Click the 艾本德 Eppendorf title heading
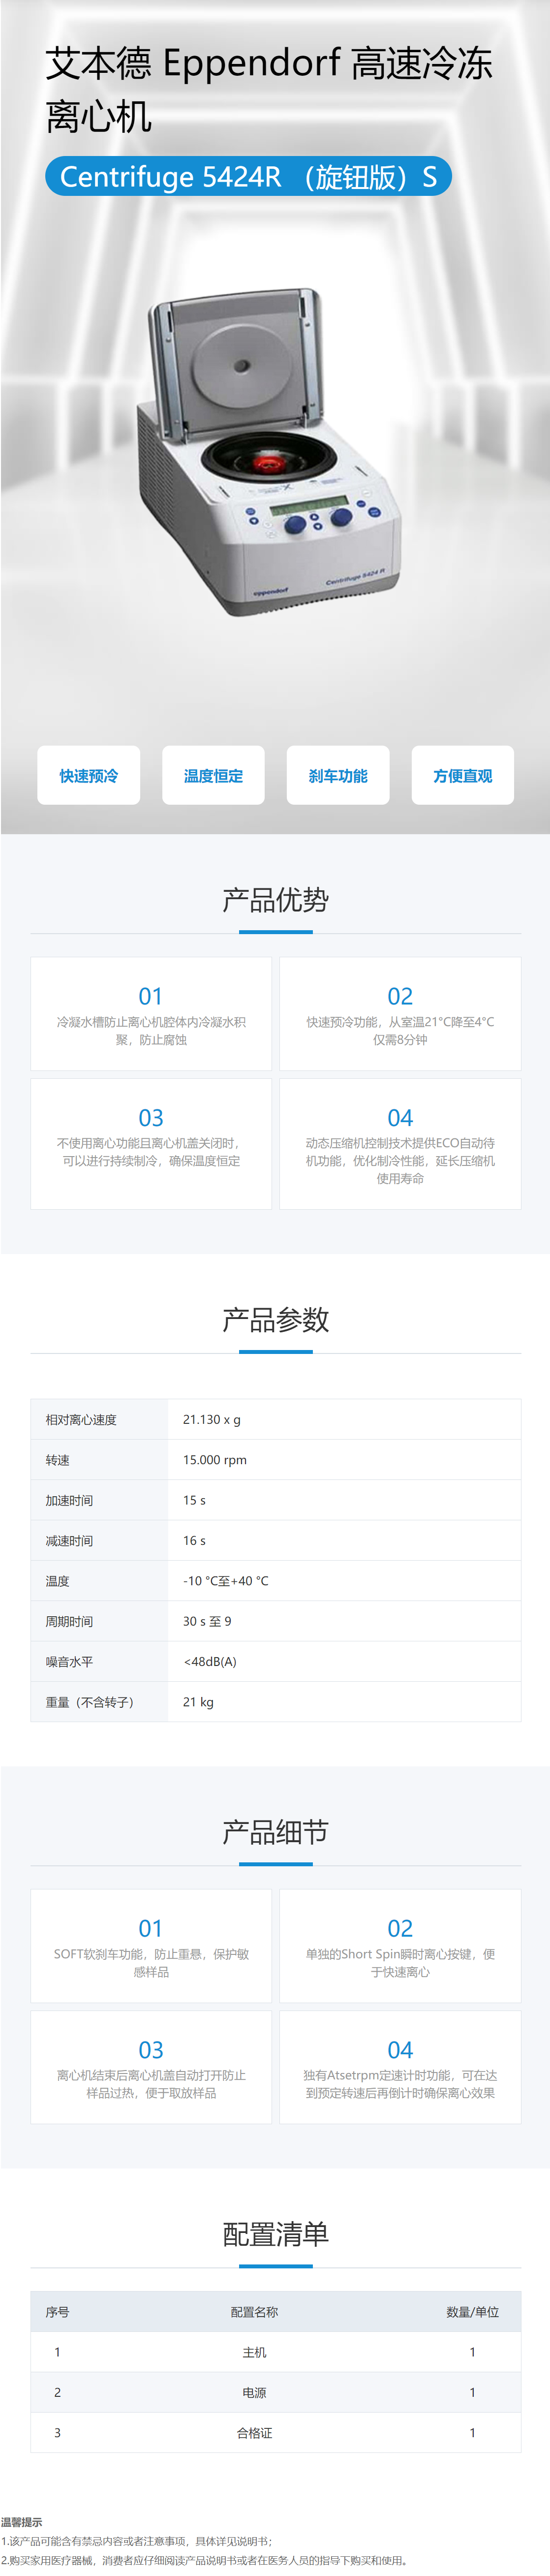Image resolution: width=550 pixels, height=2576 pixels. tap(269, 90)
